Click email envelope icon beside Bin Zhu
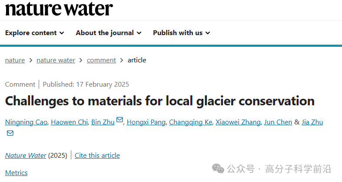342x182 pixels. [120, 120]
